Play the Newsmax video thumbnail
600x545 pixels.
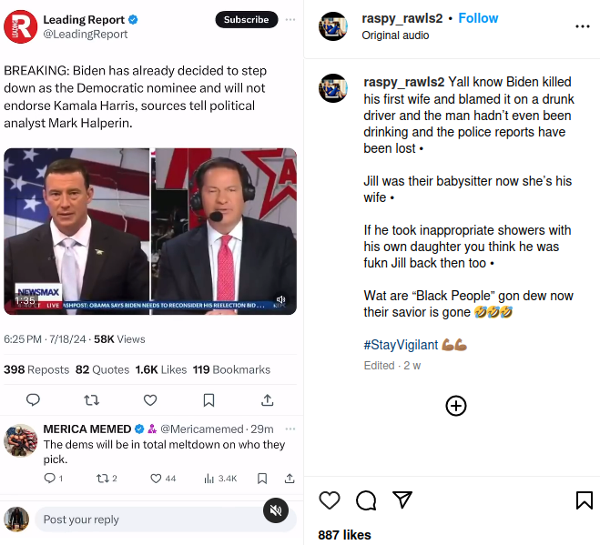(149, 230)
